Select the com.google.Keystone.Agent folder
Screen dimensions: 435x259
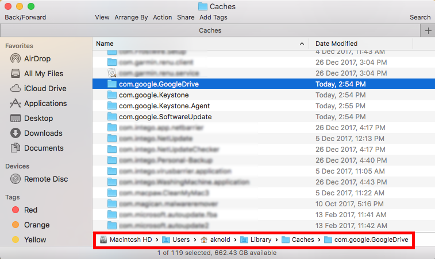click(x=164, y=105)
